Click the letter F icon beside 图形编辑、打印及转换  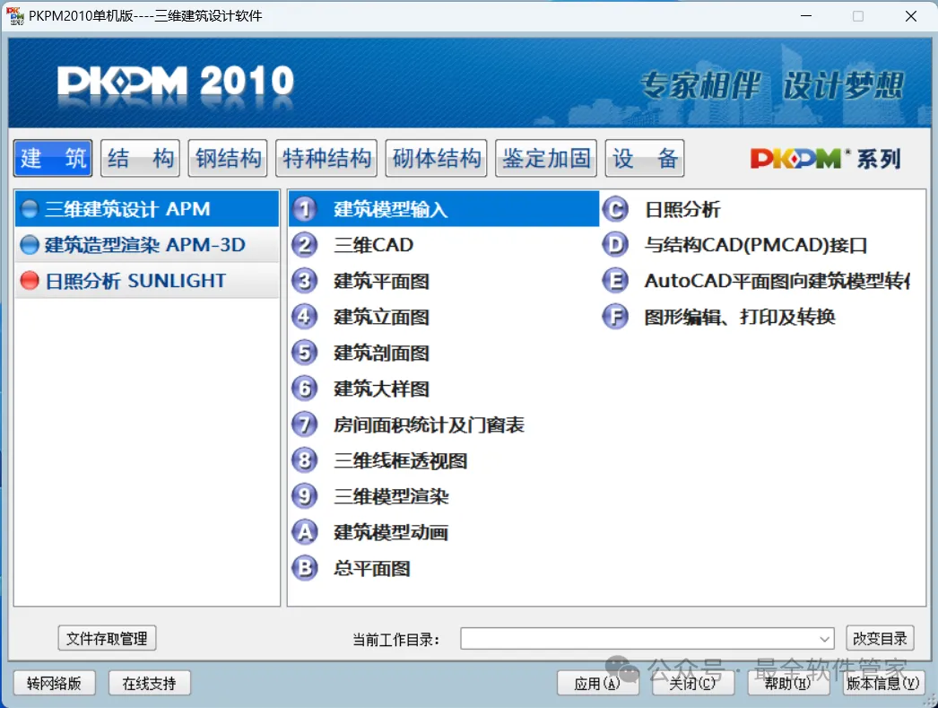pos(615,317)
